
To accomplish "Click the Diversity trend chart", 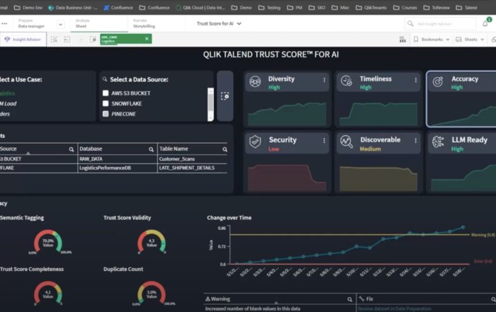I will pos(287,114).
